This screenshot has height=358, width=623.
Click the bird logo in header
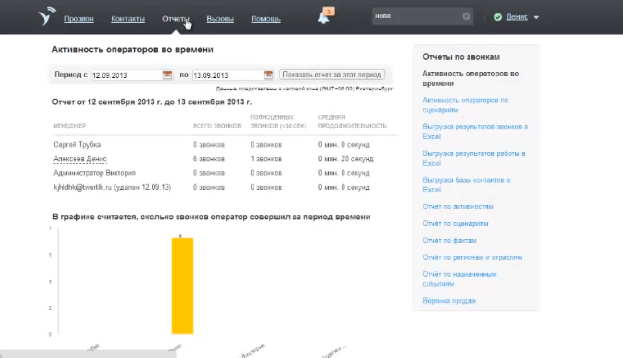pos(47,17)
